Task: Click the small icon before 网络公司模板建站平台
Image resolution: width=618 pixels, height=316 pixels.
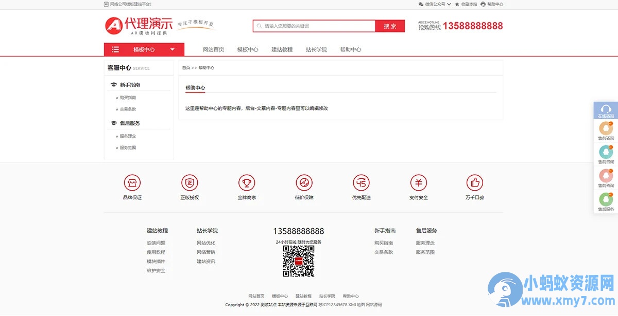Action: (107, 4)
